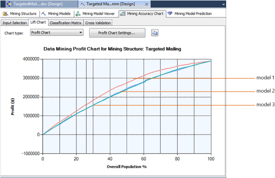Image resolution: width=275 pixels, height=178 pixels.
Task: Click the Targeted Mailing dmm pickaxe icon
Action: click(x=82, y=4)
